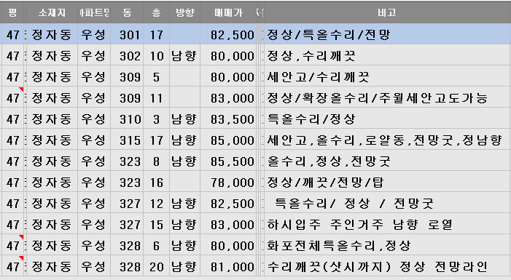The height and width of the screenshot is (280, 511).
Task: Select the note '정상/확장올수리/주월세안고도가능'
Action: click(377, 98)
